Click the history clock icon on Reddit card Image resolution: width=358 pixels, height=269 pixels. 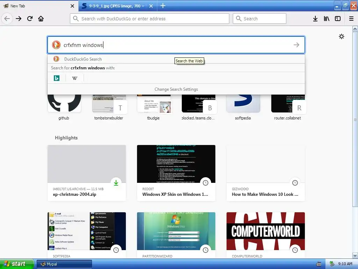pyautogui.click(x=206, y=183)
